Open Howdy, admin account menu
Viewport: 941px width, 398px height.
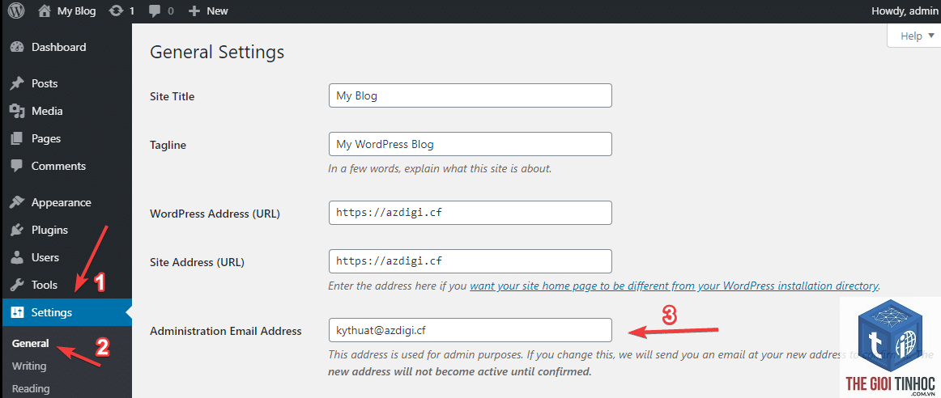tap(905, 11)
